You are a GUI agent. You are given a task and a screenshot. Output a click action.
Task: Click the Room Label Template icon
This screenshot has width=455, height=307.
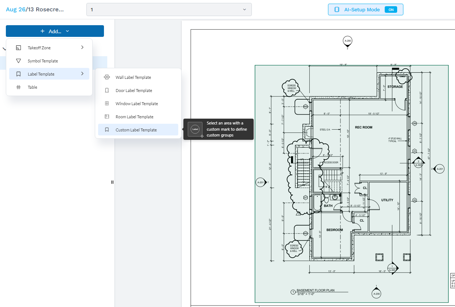click(107, 117)
